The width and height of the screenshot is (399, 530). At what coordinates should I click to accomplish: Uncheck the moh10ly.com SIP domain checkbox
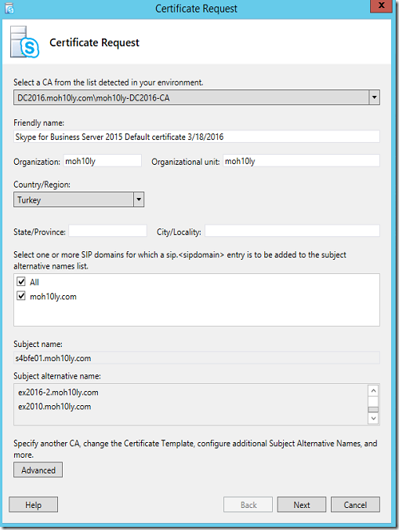(21, 296)
